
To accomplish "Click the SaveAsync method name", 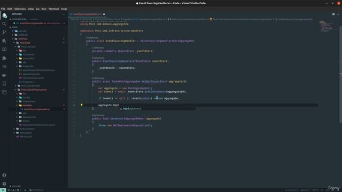I will click(x=116, y=118).
